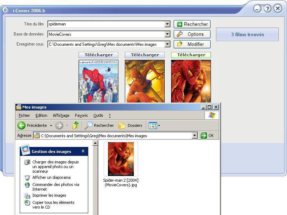Image resolution: width=287 pixels, height=215 pixels.
Task: Click the printer icon beside Imprimer les images
Action: tap(27, 196)
